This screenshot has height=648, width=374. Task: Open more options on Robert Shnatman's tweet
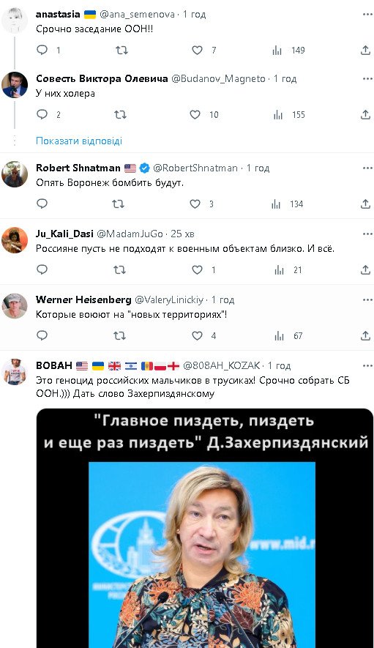point(367,168)
